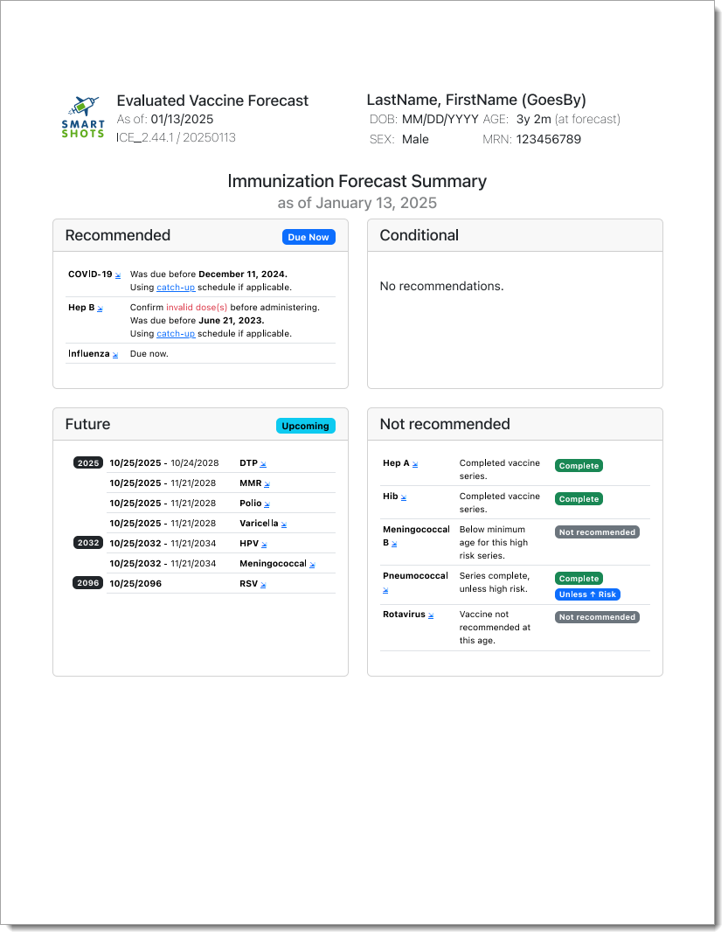This screenshot has width=728, height=938.
Task: Open the Influenza vaccine link icon
Action: click(x=115, y=355)
